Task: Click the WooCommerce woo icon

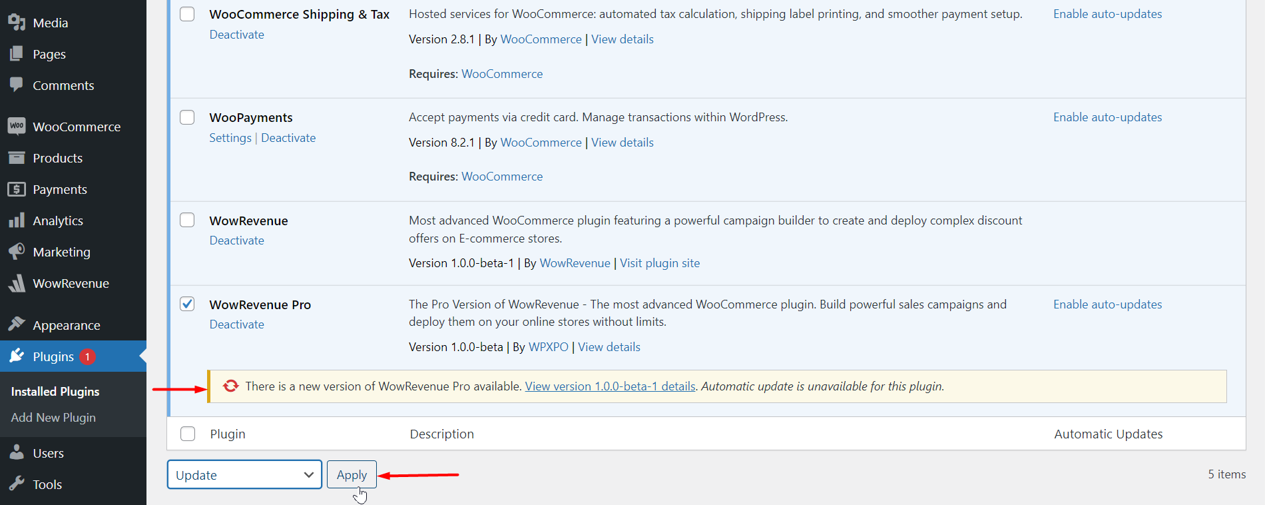Action: click(x=17, y=126)
